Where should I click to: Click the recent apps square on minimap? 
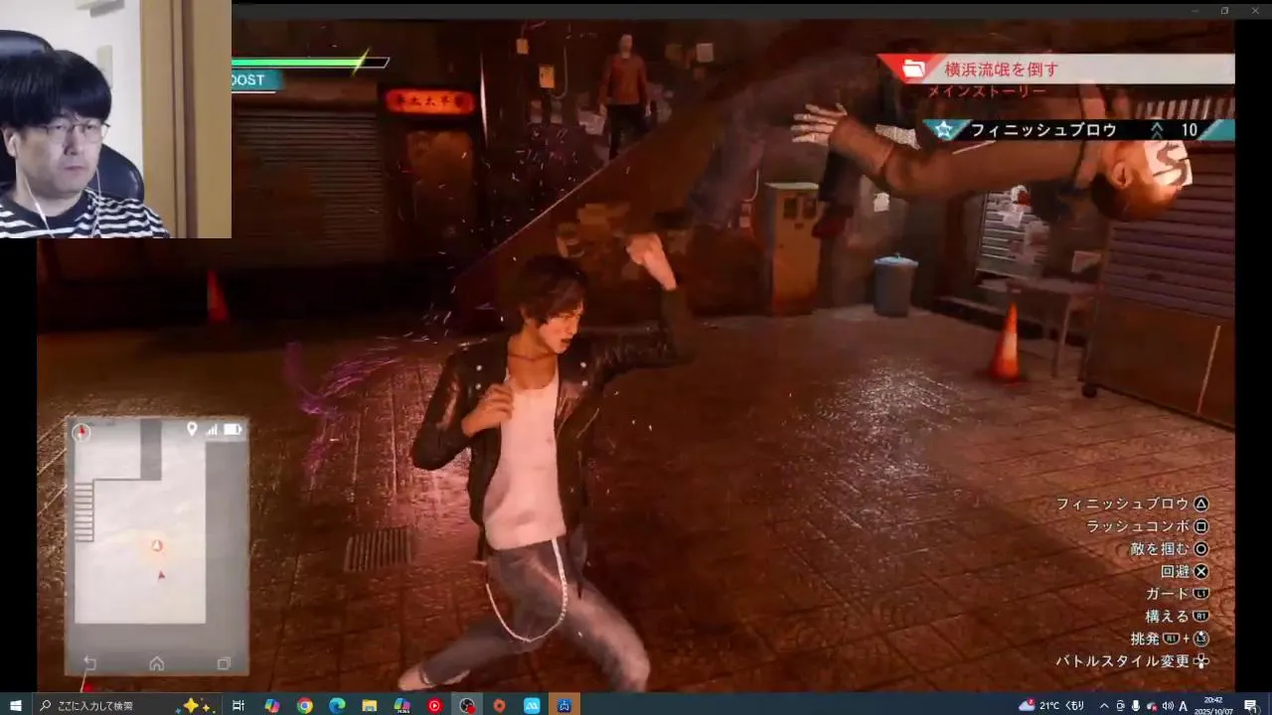tap(224, 663)
